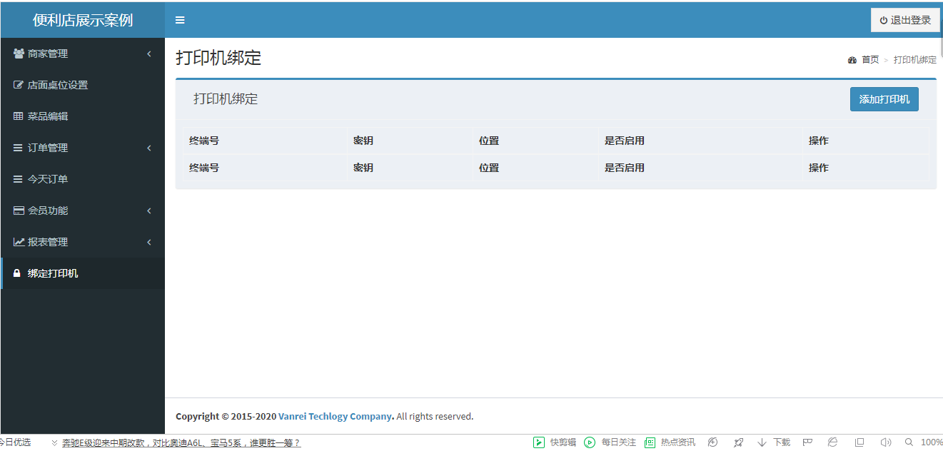Click 操作 in the second table row

819,168
